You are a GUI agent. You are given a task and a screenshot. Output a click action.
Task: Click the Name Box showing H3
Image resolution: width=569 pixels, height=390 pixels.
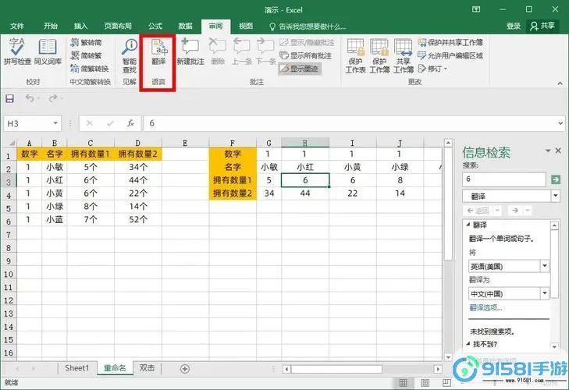(28, 123)
